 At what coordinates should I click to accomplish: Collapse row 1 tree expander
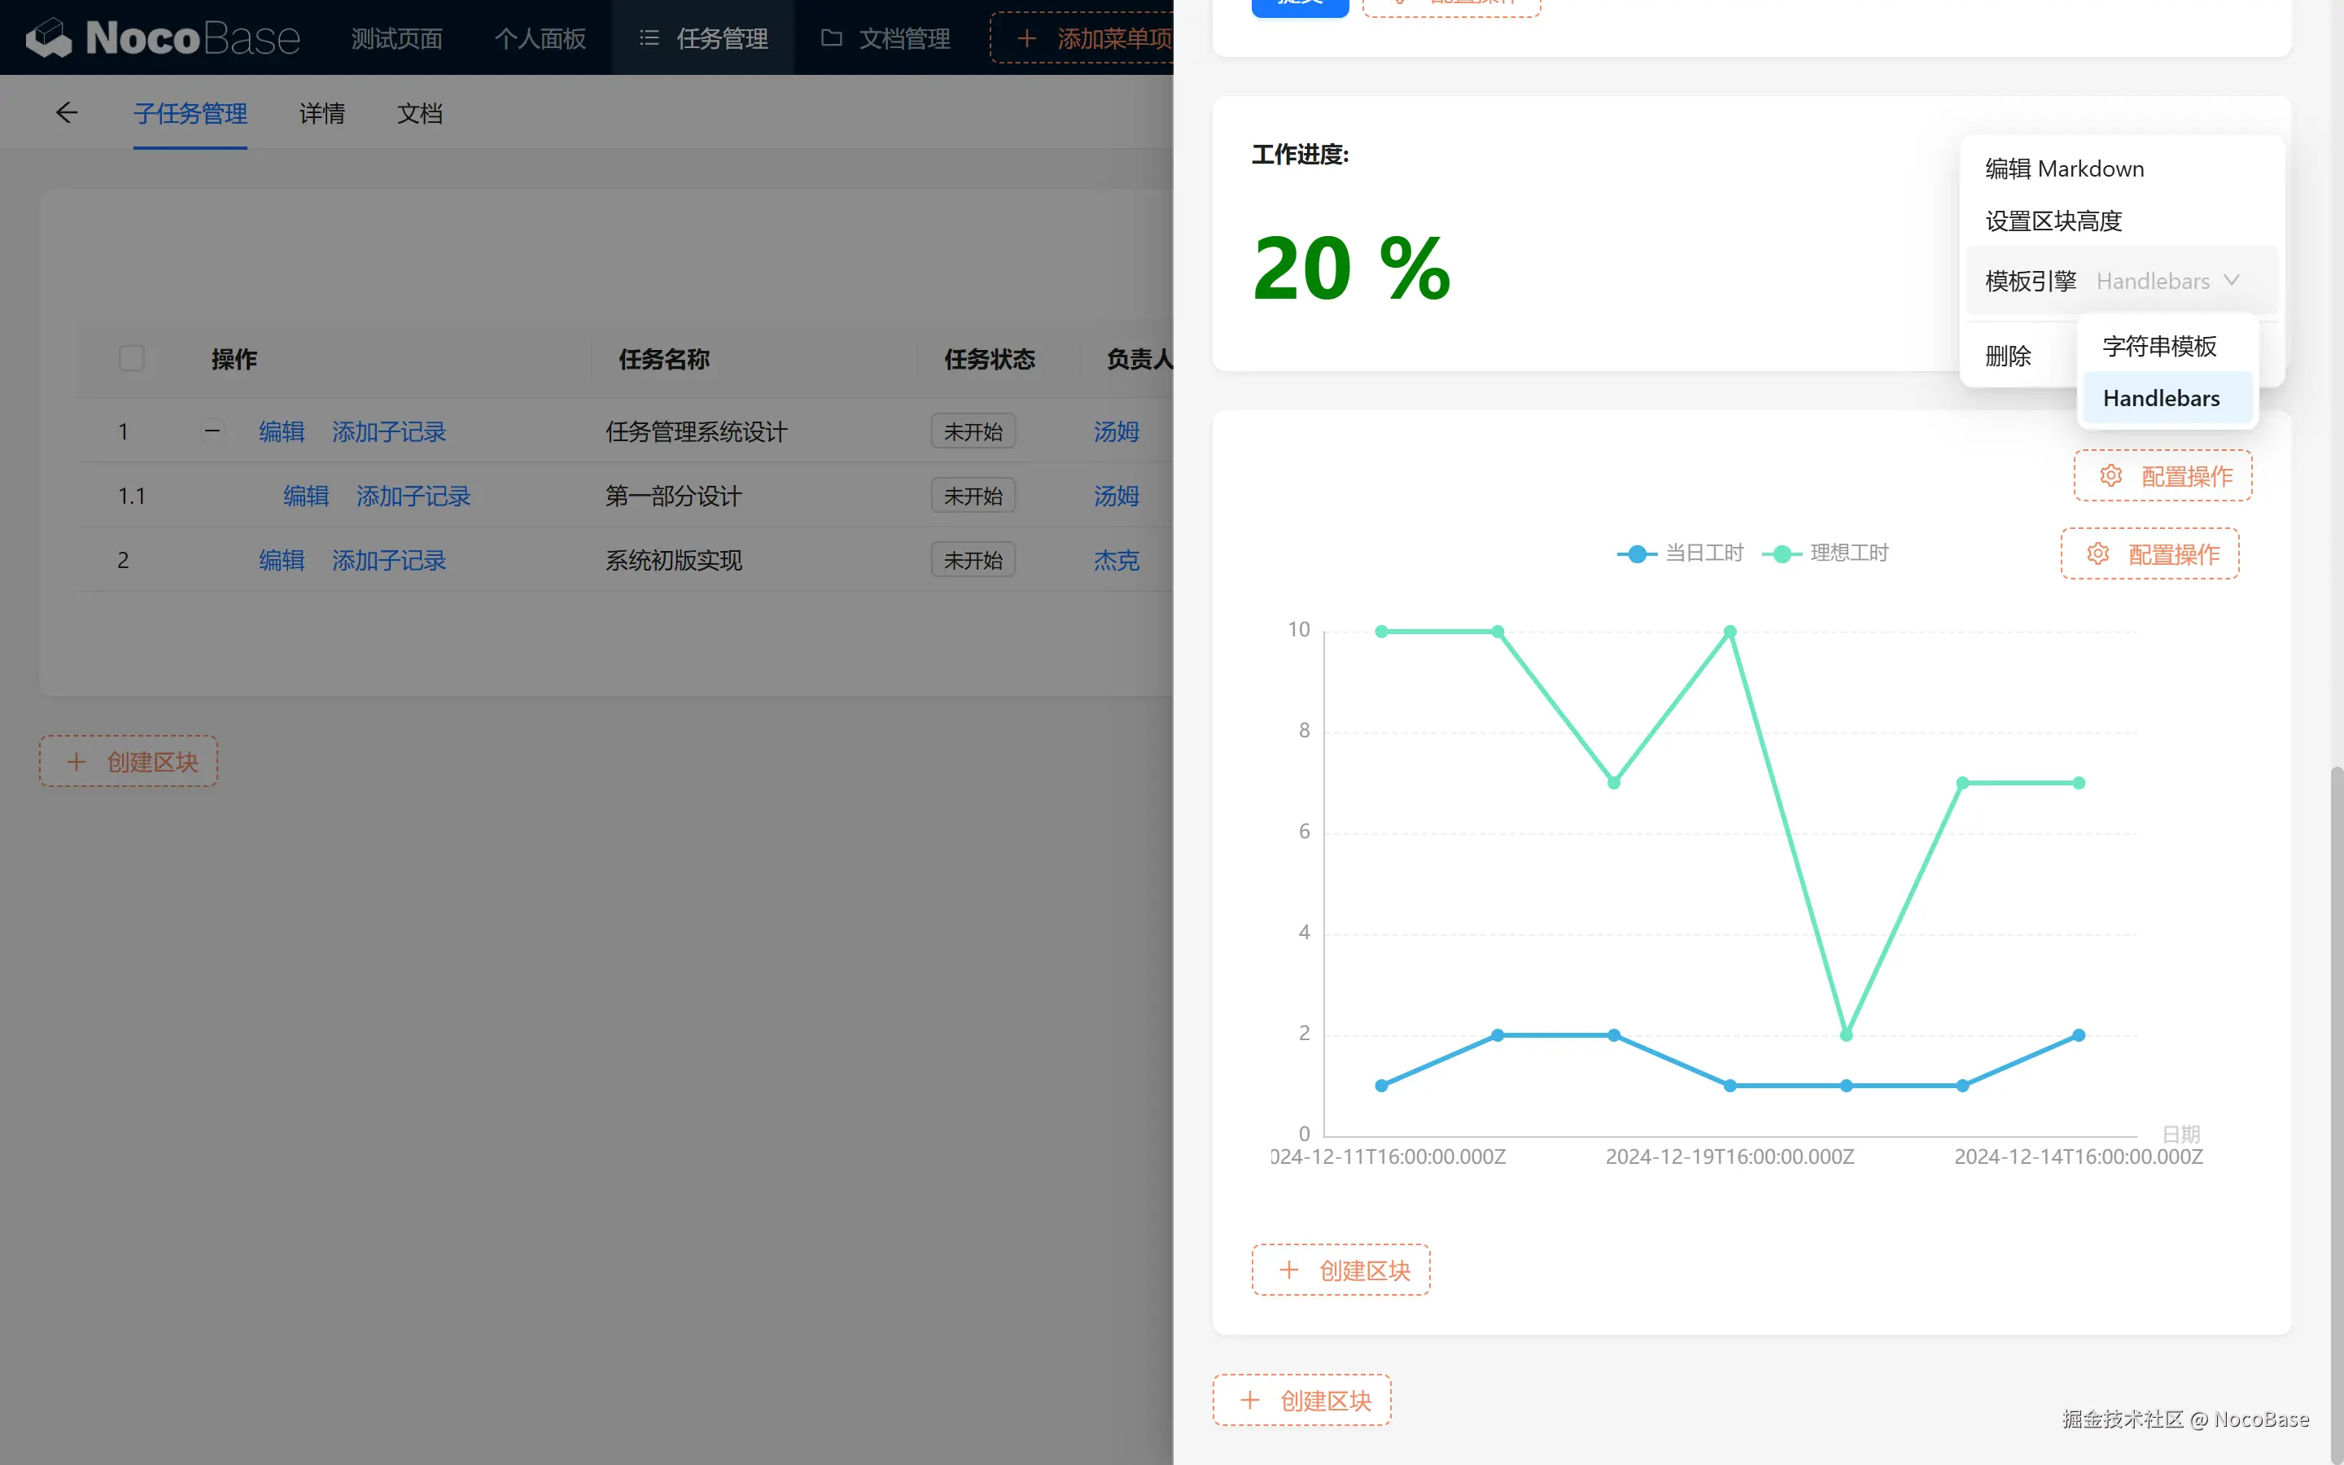pyautogui.click(x=212, y=431)
